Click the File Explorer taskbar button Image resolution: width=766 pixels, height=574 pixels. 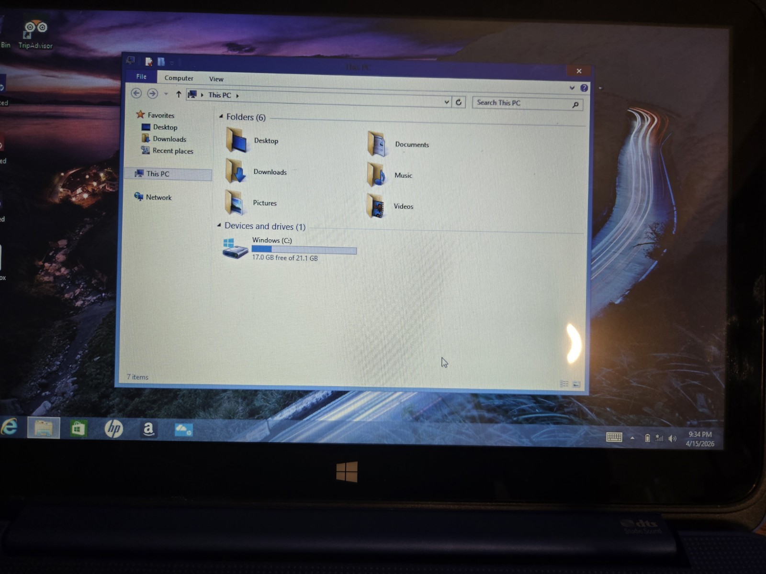coord(44,428)
